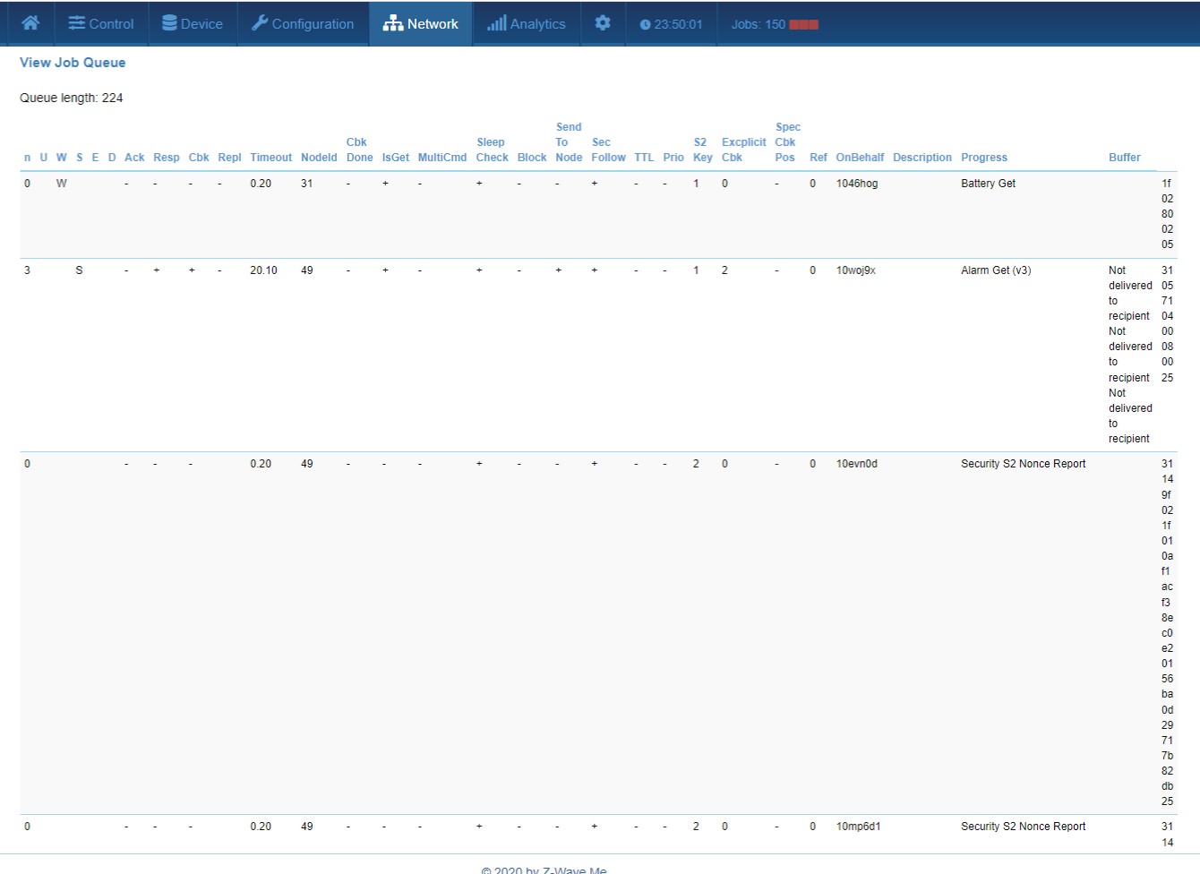Image resolution: width=1200 pixels, height=874 pixels.
Task: Open the settings gear icon
Action: [603, 23]
